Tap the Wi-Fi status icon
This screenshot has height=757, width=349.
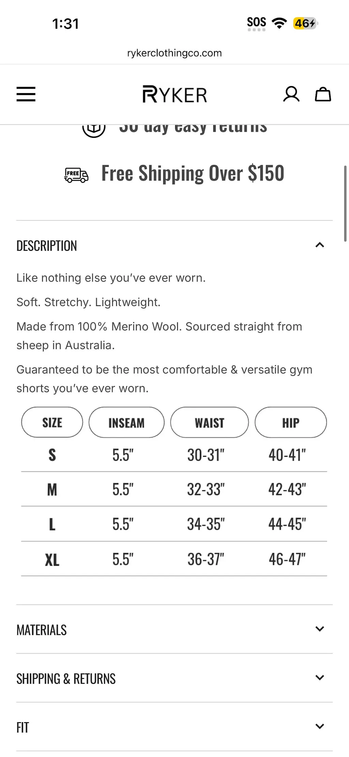[x=279, y=23]
